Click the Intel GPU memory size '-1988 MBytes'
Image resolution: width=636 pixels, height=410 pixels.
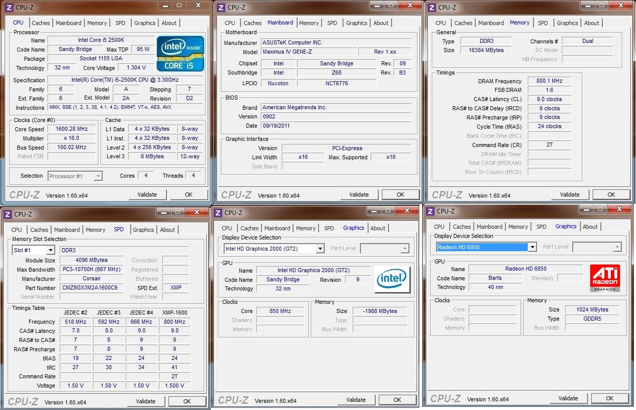(x=380, y=311)
